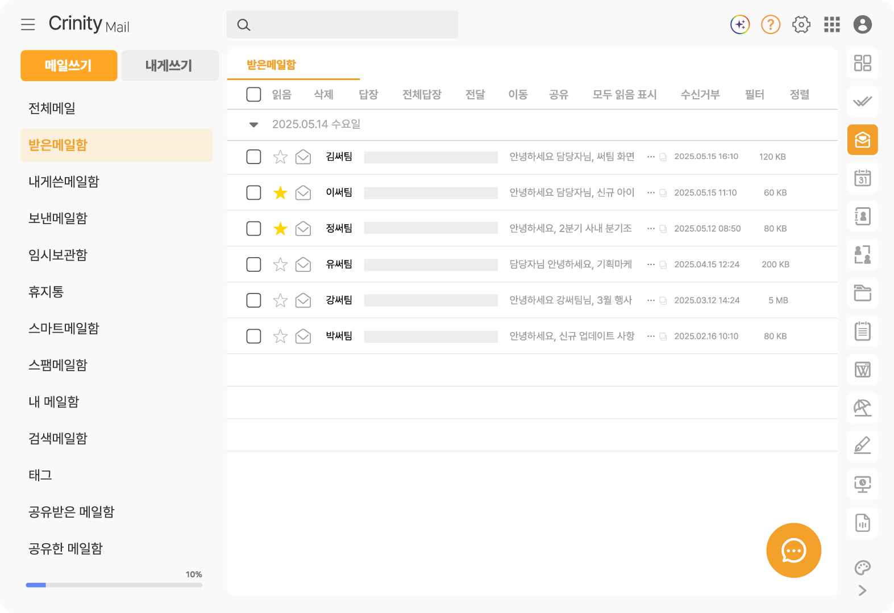Screen dimensions: 894x613
Task: Open the beach umbrella vacation icon
Action: 863,408
